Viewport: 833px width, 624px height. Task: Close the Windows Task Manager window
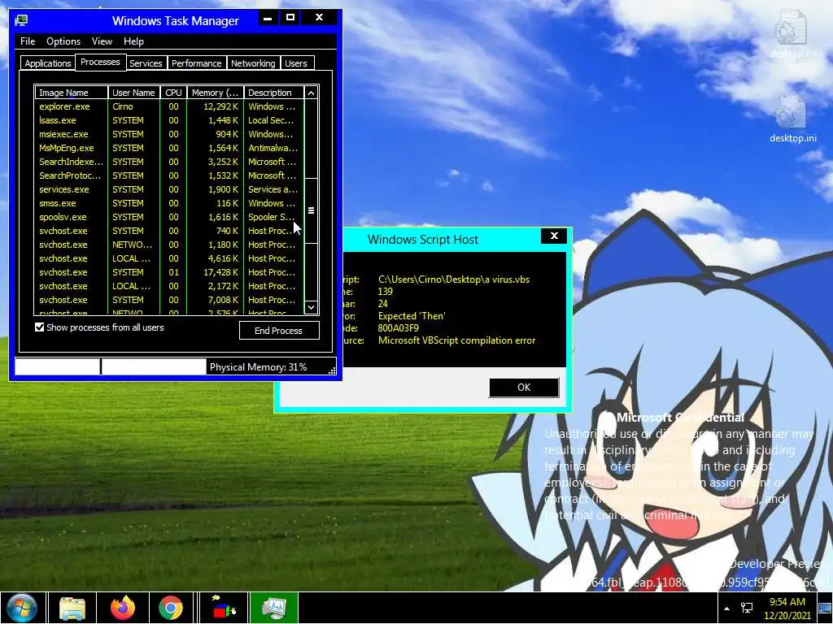319,18
